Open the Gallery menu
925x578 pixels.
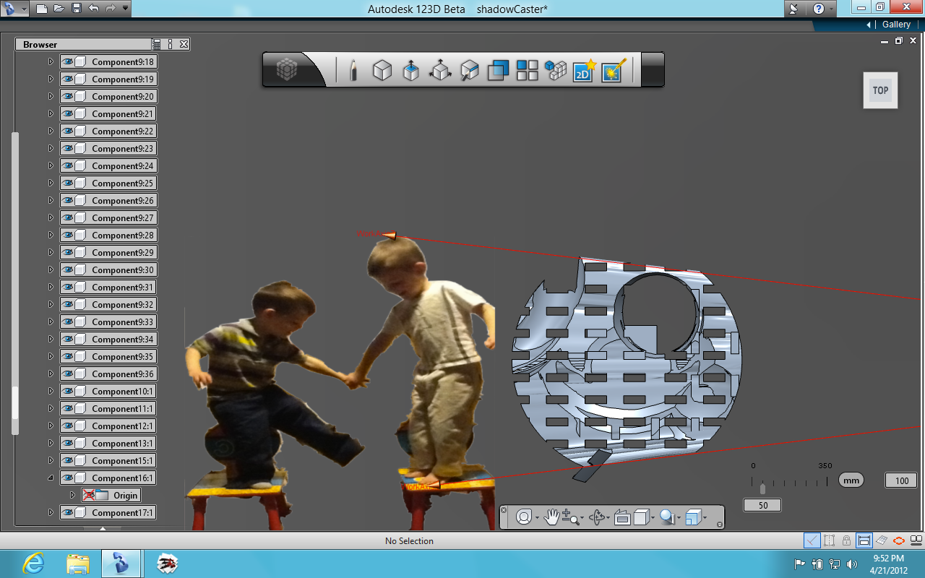896,24
